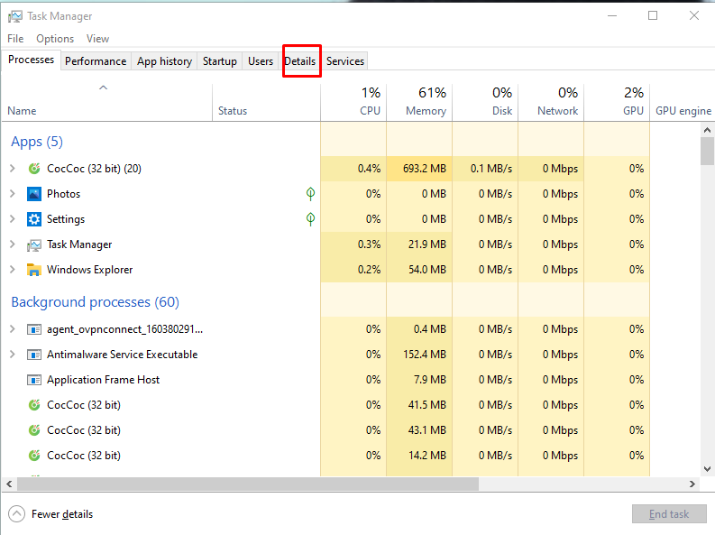
Task: Sort by the CPU column header
Action: coord(353,103)
